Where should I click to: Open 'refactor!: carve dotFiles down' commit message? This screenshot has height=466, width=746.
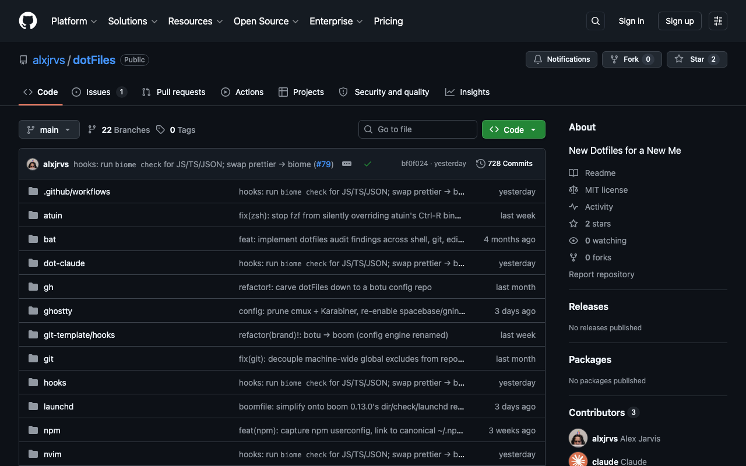click(x=335, y=287)
